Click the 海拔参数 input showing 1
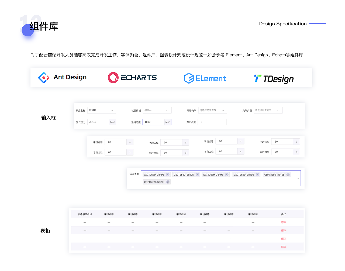 [x=212, y=122]
